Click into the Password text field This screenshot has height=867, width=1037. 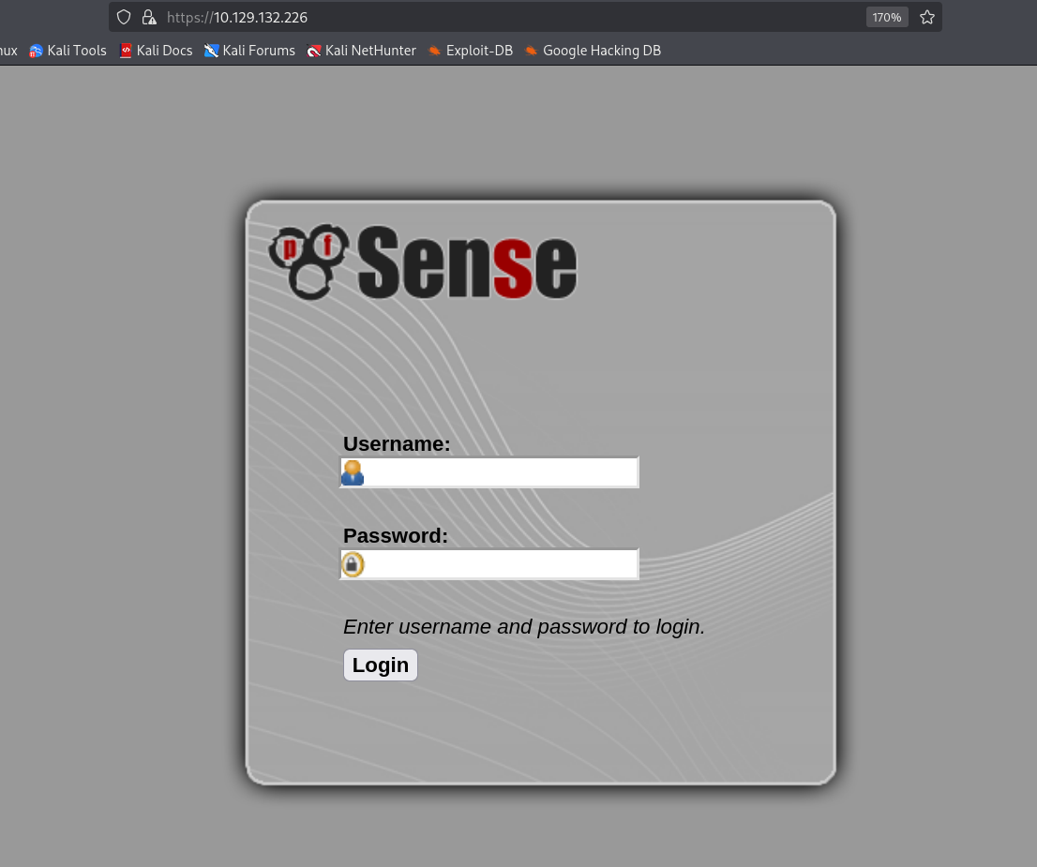[x=499, y=564]
